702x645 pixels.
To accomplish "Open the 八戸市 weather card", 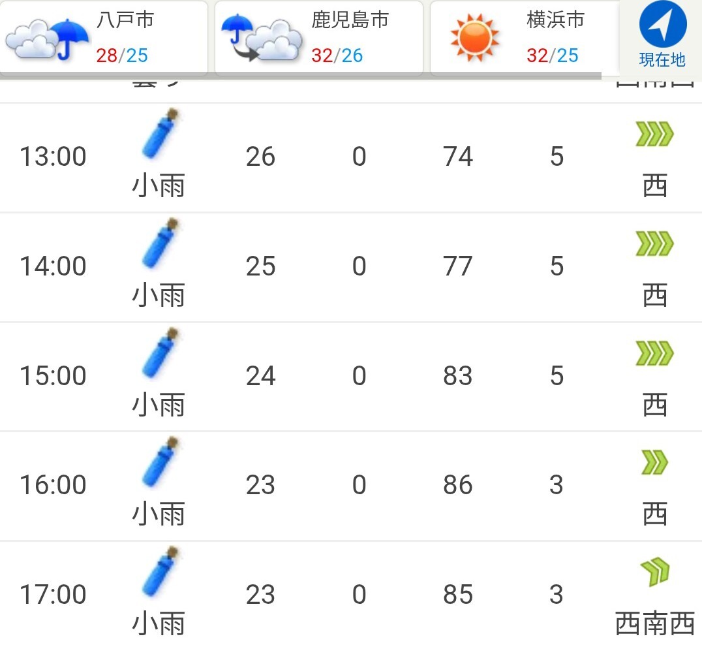I will tap(104, 37).
